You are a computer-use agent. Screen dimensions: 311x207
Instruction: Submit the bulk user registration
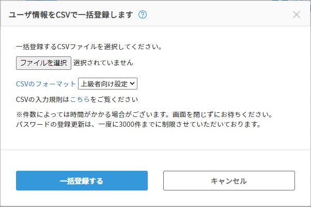[x=82, y=181]
